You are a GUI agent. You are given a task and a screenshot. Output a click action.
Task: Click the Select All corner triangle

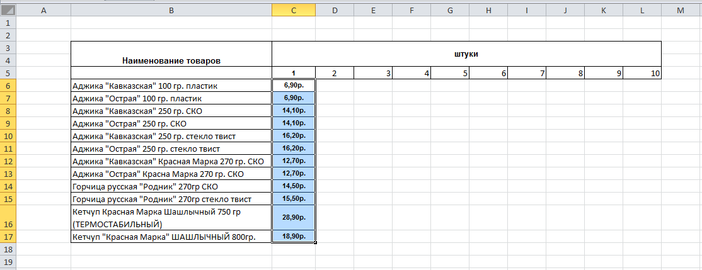point(8,10)
